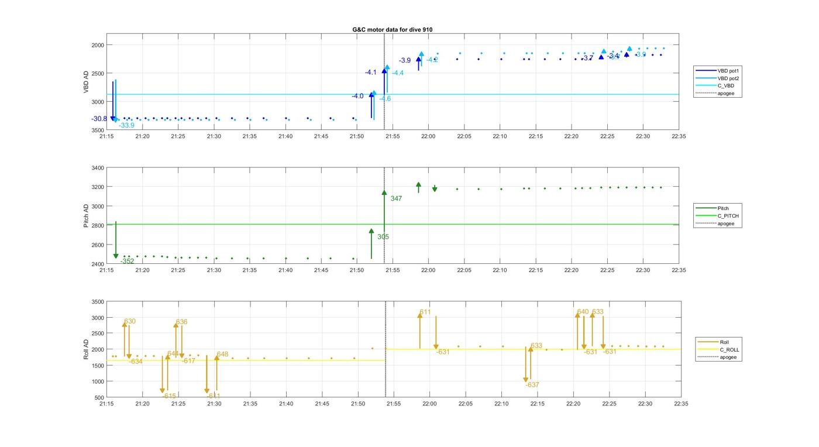Screen dimensions: 819x447
Task: Click the "Pitch AD" y-axis label
Action: click(86, 216)
